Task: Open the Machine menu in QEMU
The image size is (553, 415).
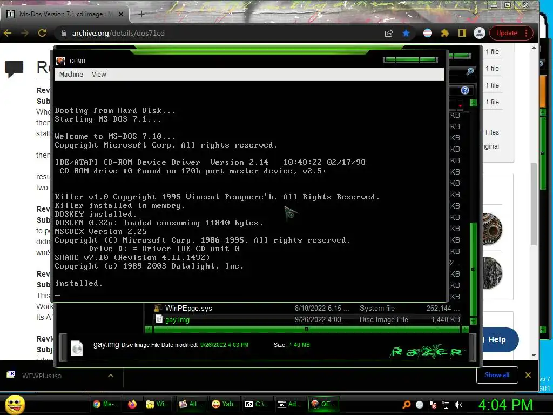Action: [71, 75]
